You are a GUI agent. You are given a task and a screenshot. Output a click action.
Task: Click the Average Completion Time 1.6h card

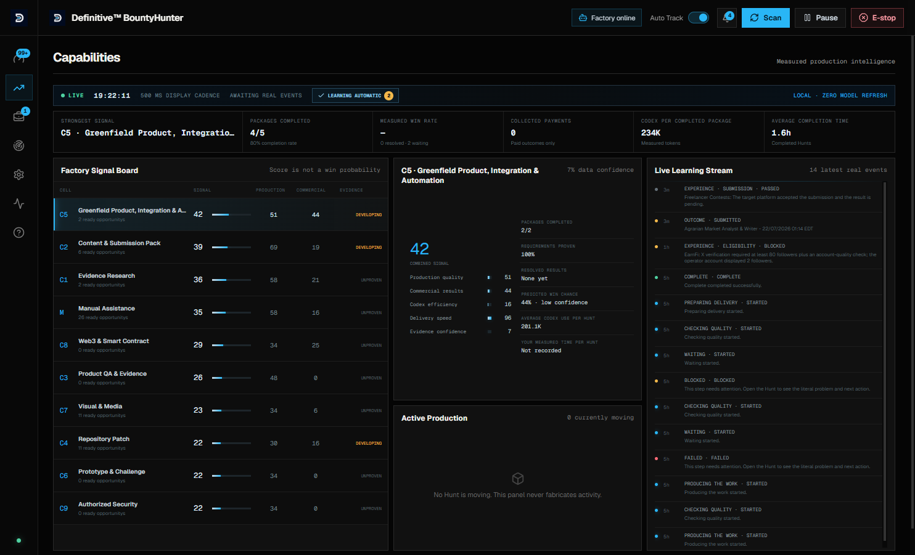(x=829, y=132)
